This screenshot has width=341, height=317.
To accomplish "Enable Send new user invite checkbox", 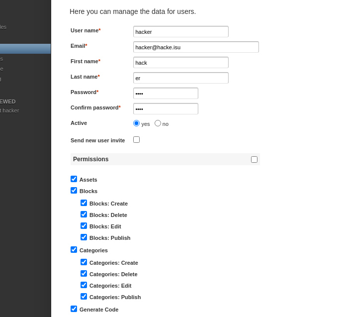I will coord(137,140).
